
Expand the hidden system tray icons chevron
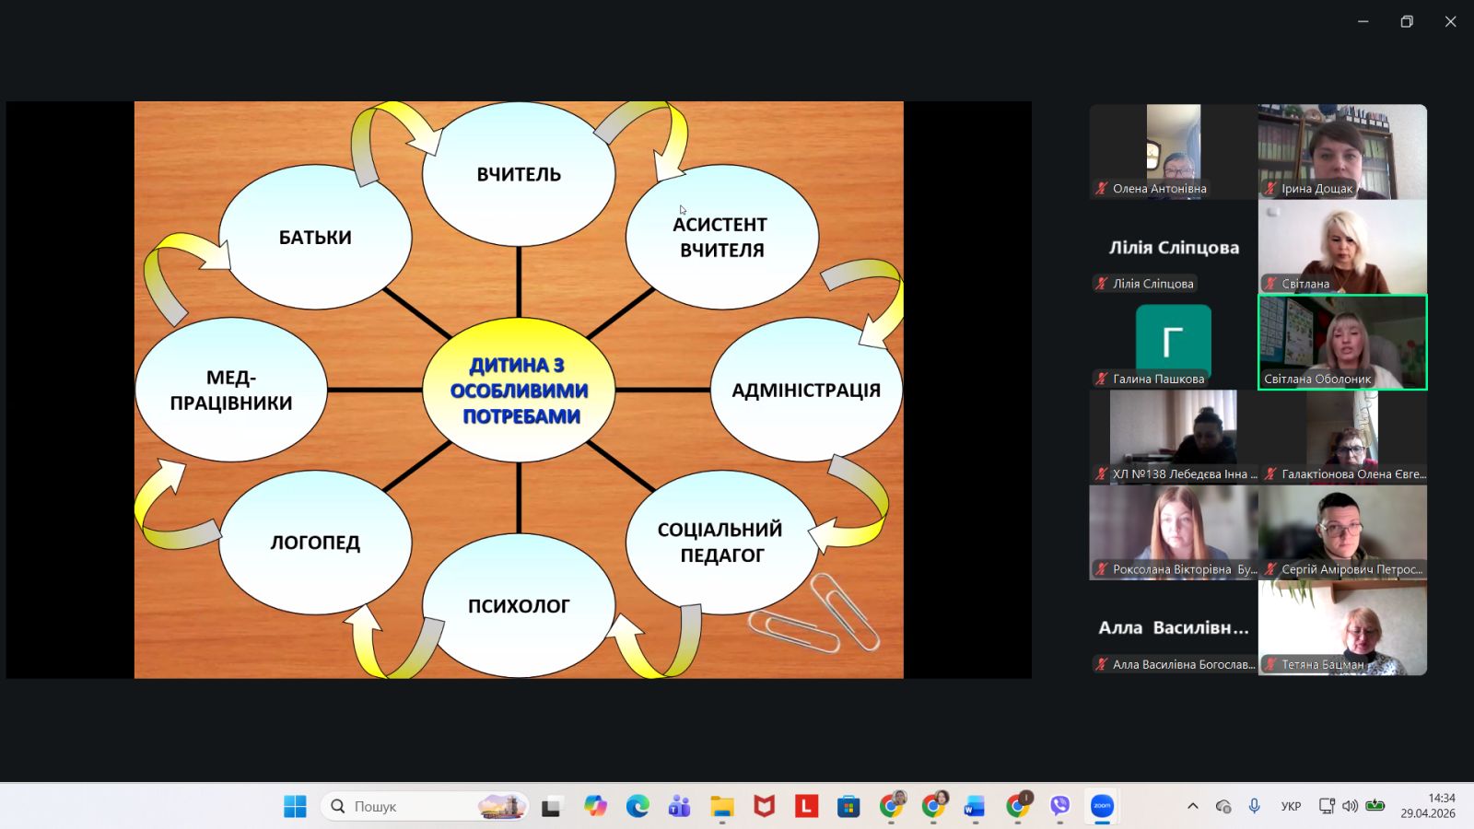click(1193, 806)
